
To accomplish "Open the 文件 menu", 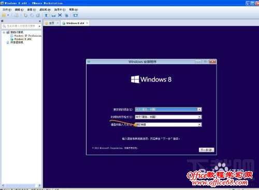I will tap(7, 10).
